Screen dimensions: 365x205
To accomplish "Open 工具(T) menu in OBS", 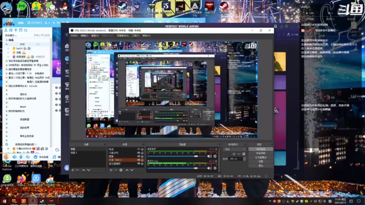I will coord(136,36).
